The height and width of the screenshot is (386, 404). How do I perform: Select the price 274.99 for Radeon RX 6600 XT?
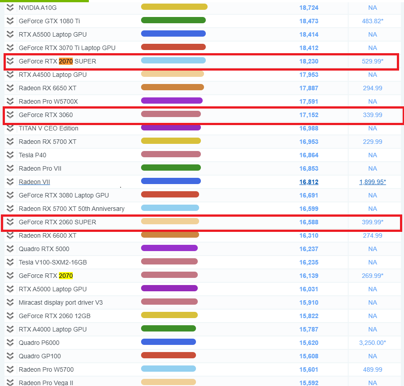pos(373,236)
